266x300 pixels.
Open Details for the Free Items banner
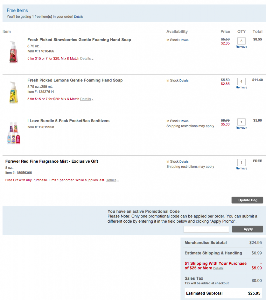point(79,17)
